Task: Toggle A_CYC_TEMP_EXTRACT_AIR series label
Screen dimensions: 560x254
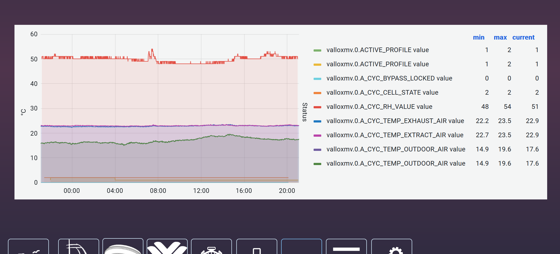Action: pyautogui.click(x=395, y=135)
